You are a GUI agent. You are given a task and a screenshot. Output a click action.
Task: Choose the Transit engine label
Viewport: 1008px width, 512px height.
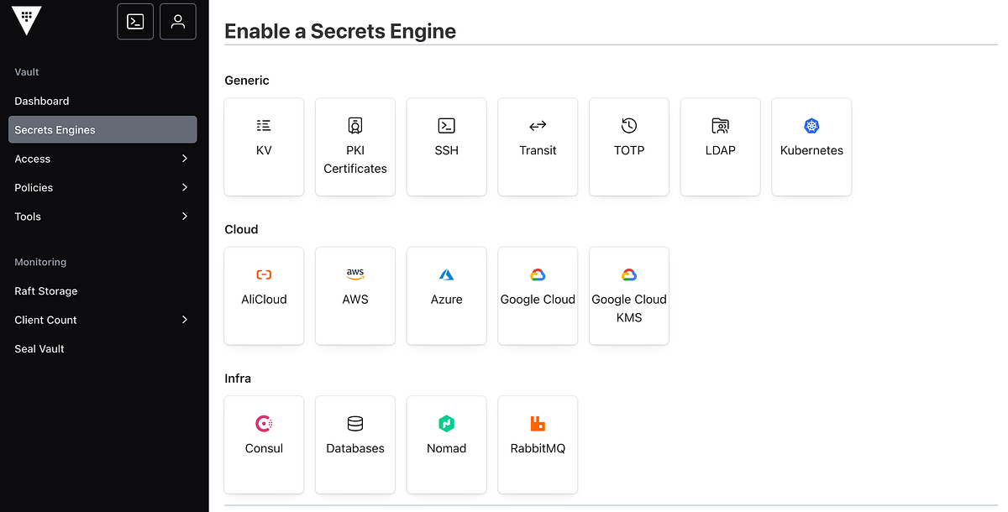tap(538, 150)
